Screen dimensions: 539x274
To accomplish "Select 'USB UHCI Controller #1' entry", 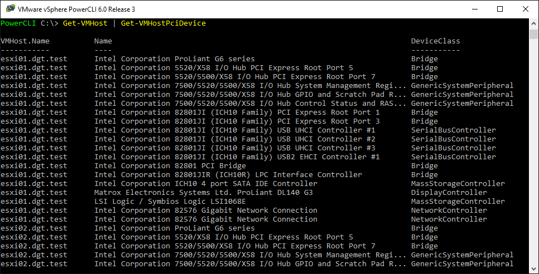I will pyautogui.click(x=235, y=130).
